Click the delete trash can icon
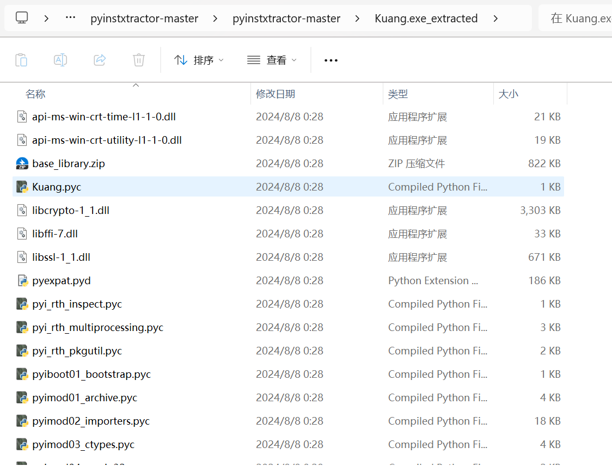The height and width of the screenshot is (472, 612). pos(139,60)
